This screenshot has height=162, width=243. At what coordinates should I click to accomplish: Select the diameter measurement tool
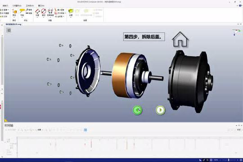(x=44, y=13)
